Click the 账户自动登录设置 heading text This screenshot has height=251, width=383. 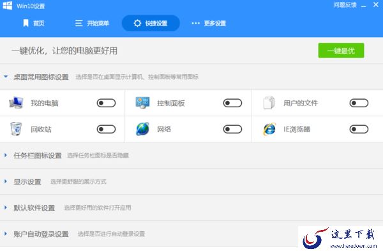41,234
